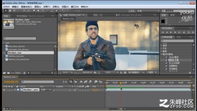
Task: Toggle frame blending enable switch
Action: point(86,82)
